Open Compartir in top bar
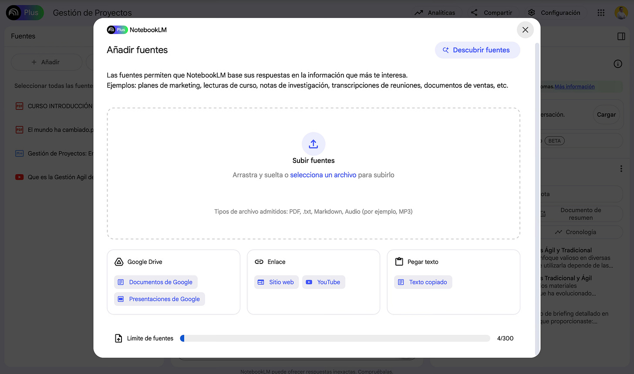The width and height of the screenshot is (634, 374). (x=492, y=13)
